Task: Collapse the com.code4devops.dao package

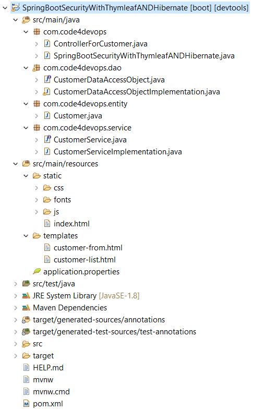Action: point(26,68)
